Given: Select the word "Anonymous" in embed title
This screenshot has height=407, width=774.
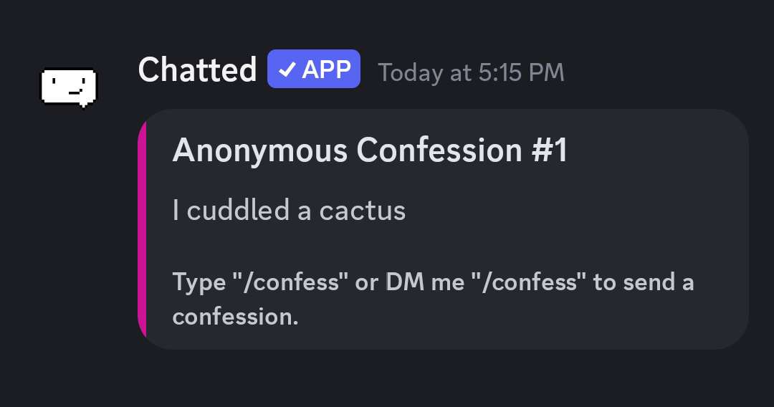Looking at the screenshot, I should click(260, 150).
